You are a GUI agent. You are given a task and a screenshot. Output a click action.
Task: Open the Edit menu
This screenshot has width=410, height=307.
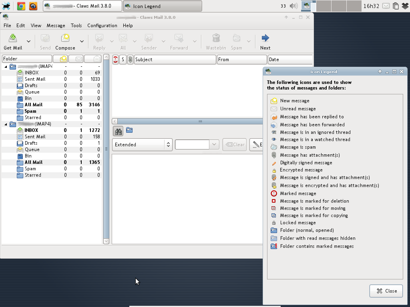click(21, 26)
